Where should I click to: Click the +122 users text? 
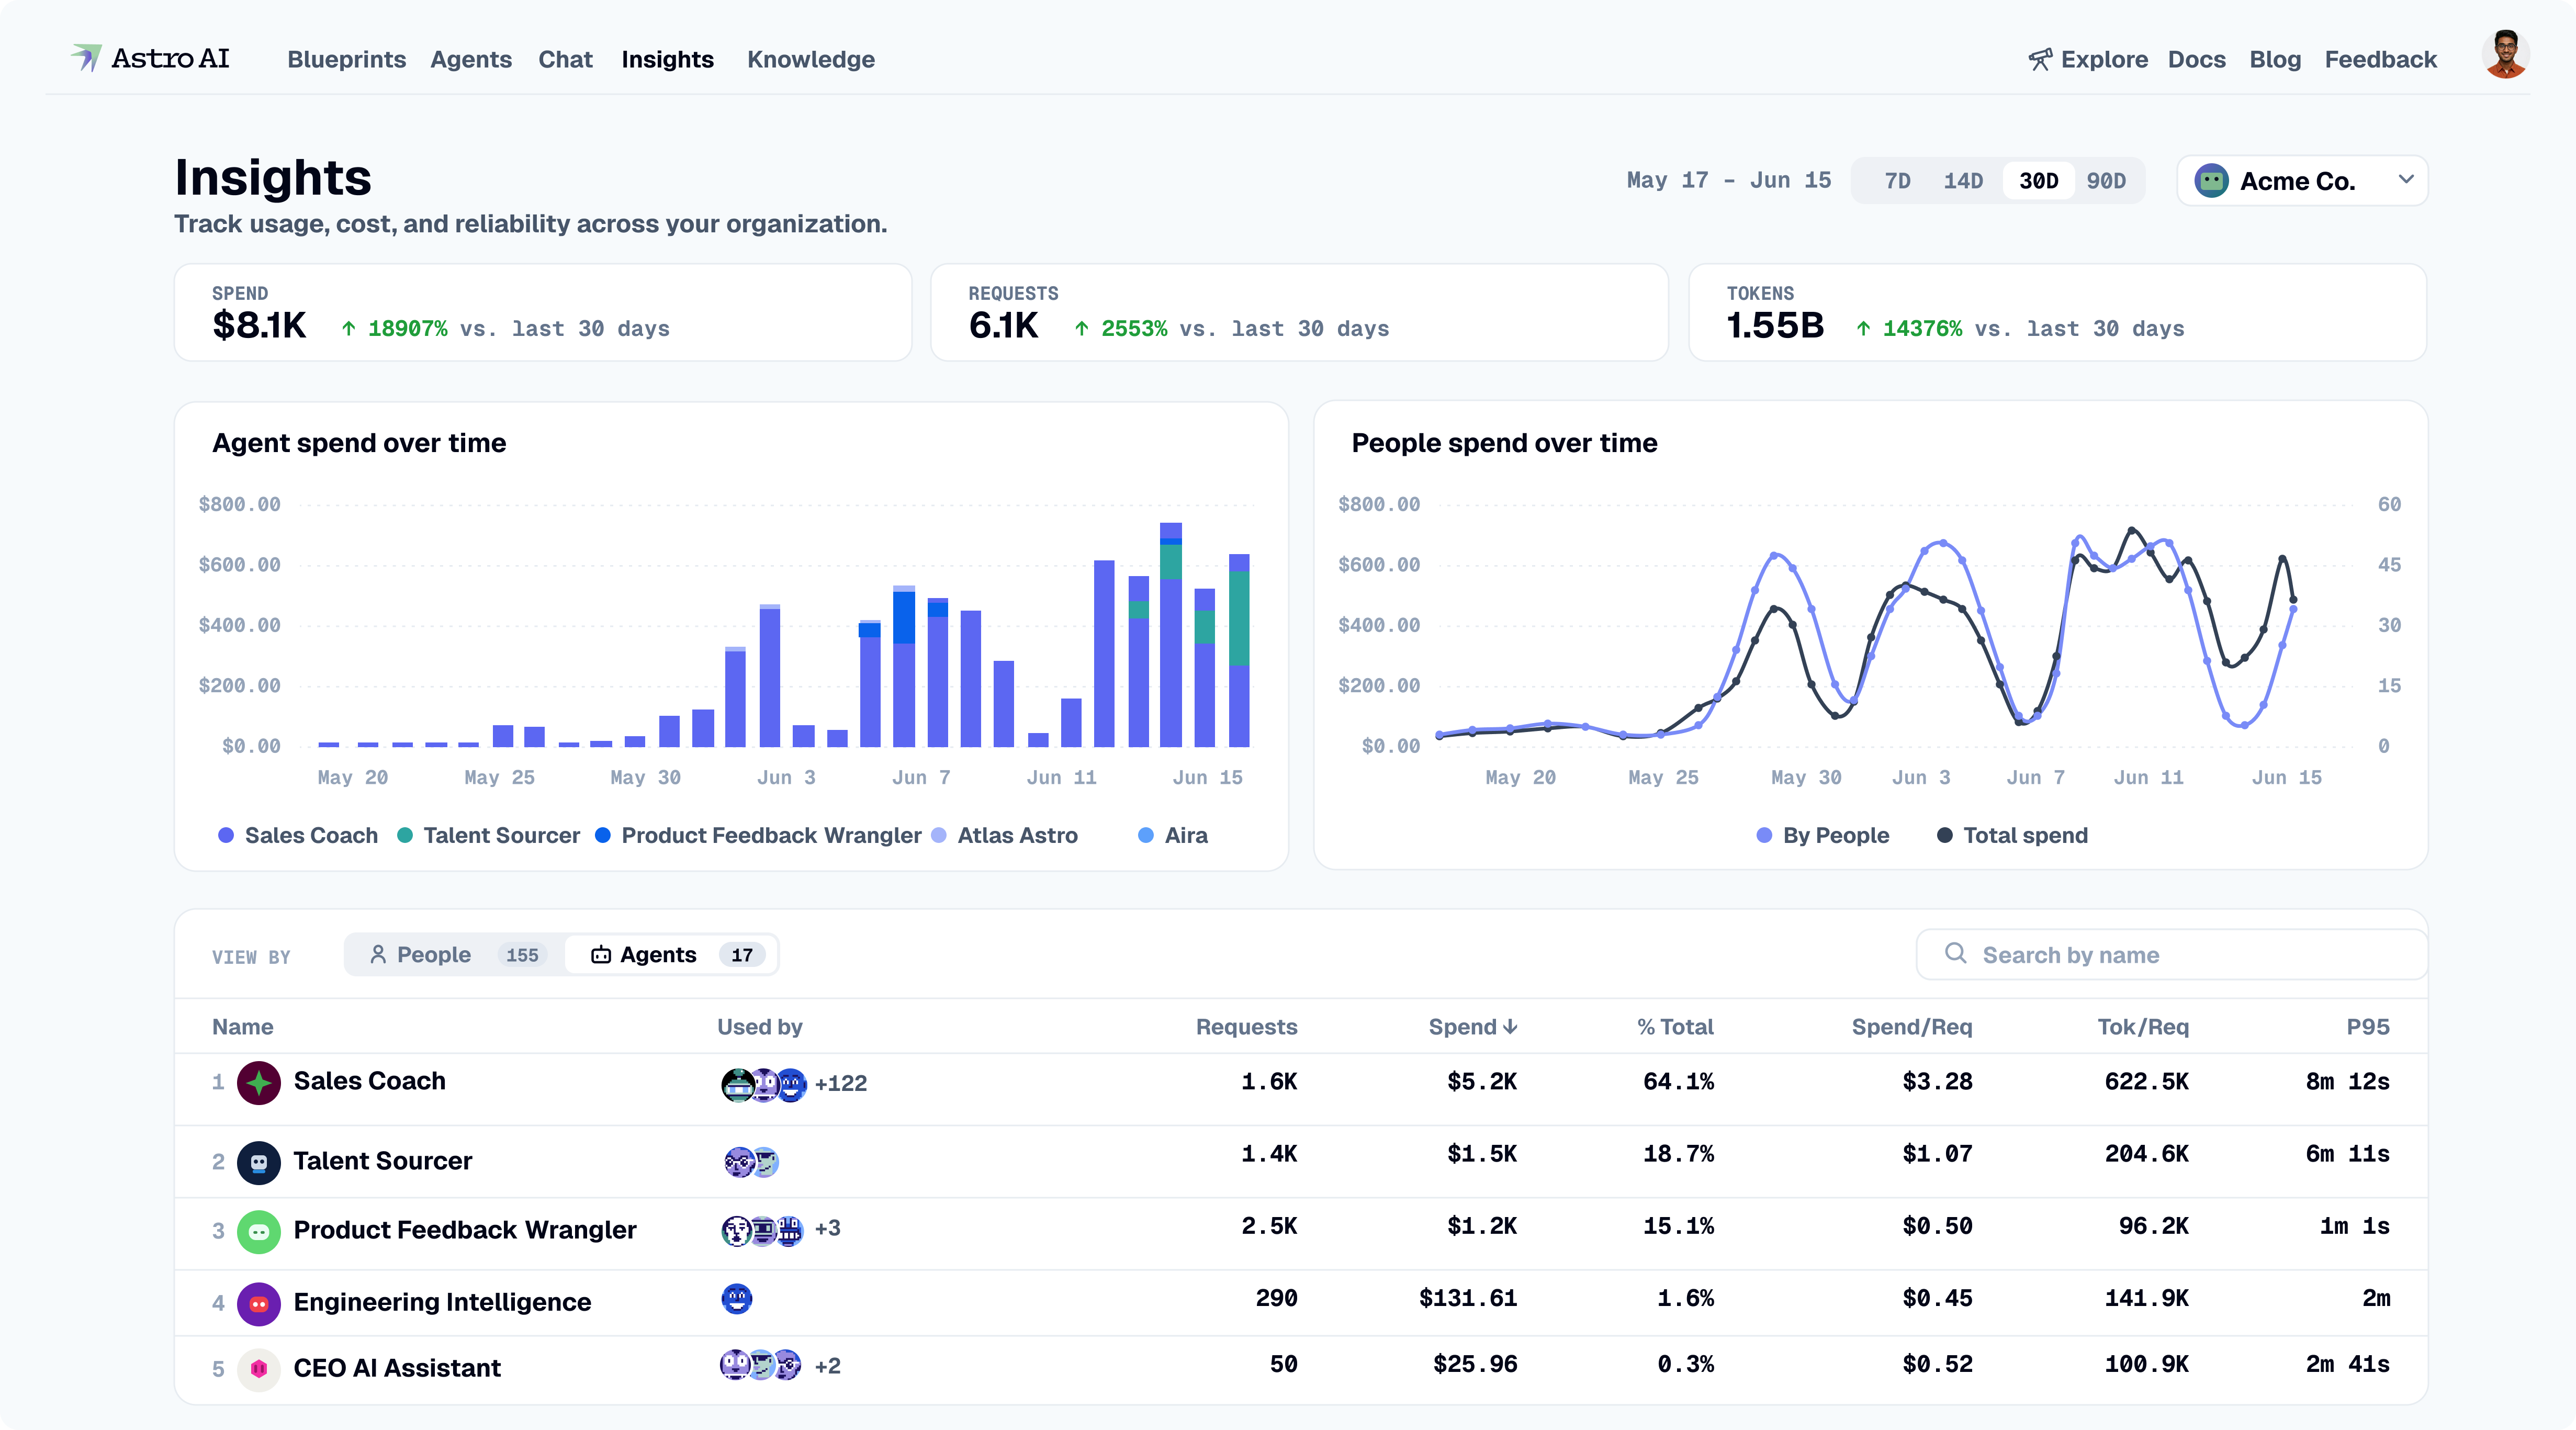840,1083
